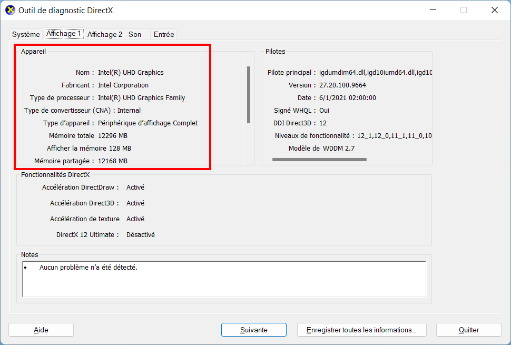This screenshot has height=345, width=511.
Task: Click the note Aucun problème n'a été détecté
Action: (89, 268)
